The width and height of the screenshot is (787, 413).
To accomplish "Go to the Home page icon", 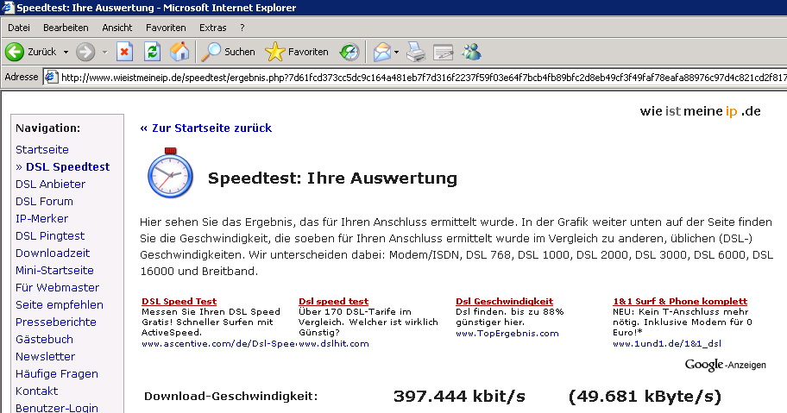I will (x=179, y=52).
